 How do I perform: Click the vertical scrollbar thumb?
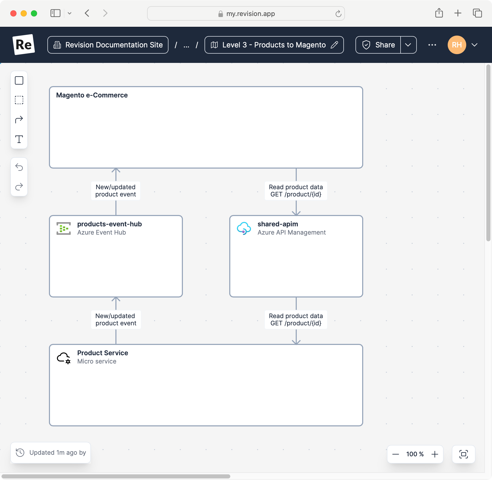pos(488,153)
